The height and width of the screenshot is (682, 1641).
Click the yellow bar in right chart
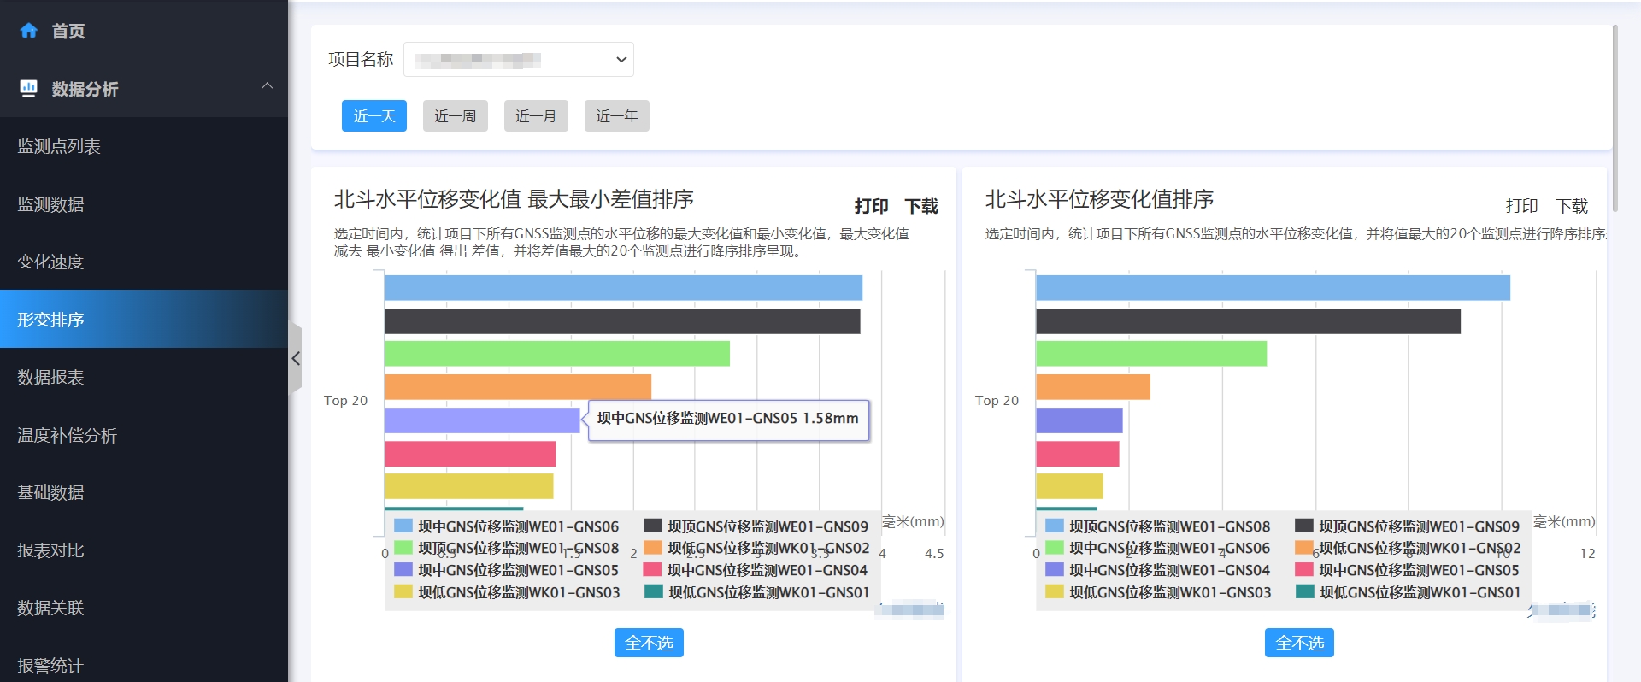(1069, 486)
